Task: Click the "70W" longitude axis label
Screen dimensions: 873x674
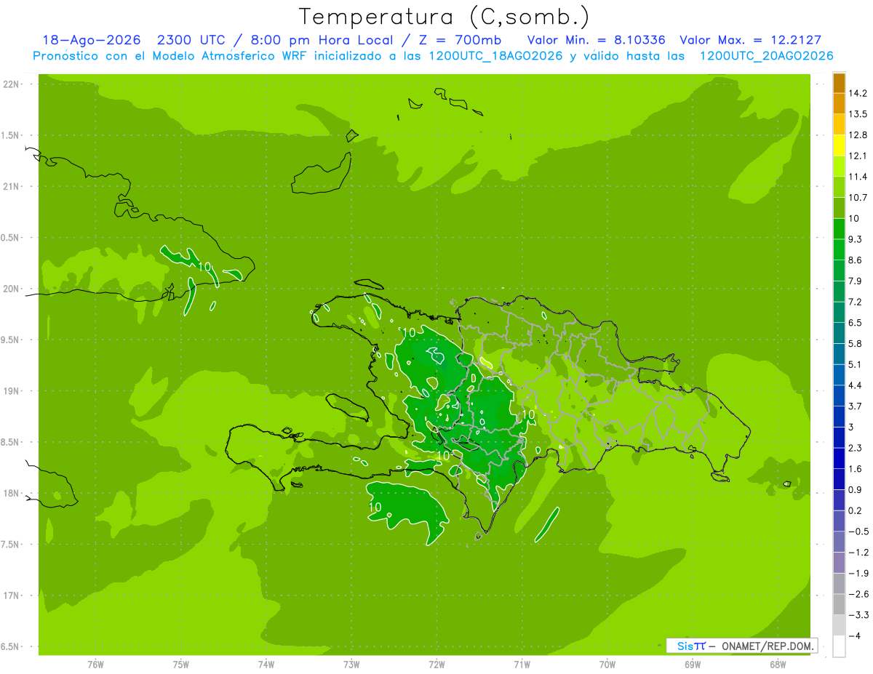Action: (607, 665)
